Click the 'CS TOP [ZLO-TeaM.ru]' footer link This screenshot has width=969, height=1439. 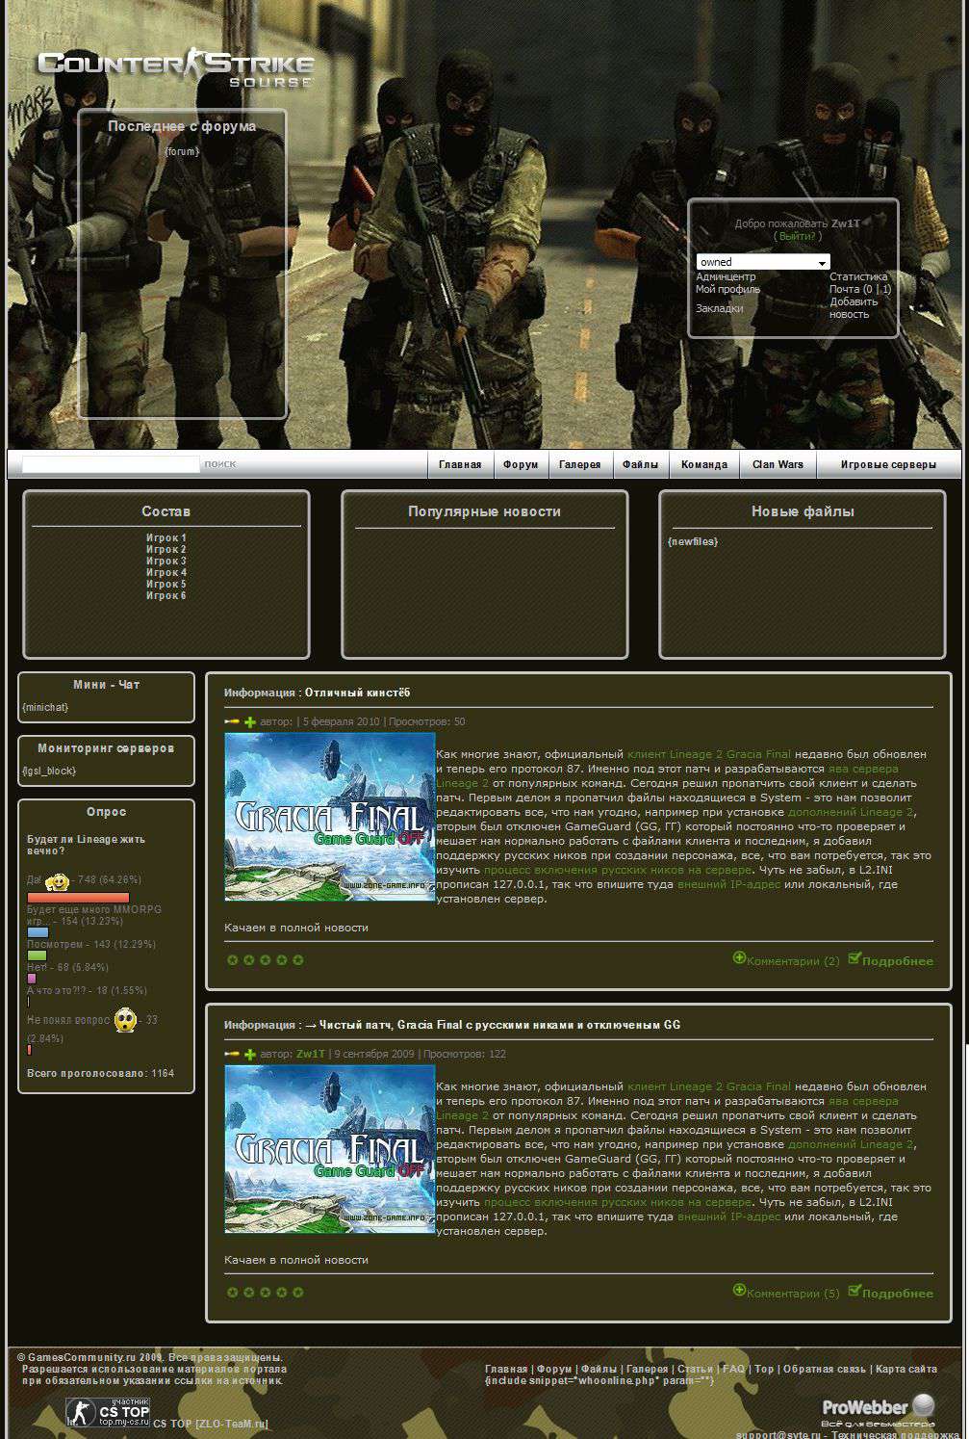211,1424
